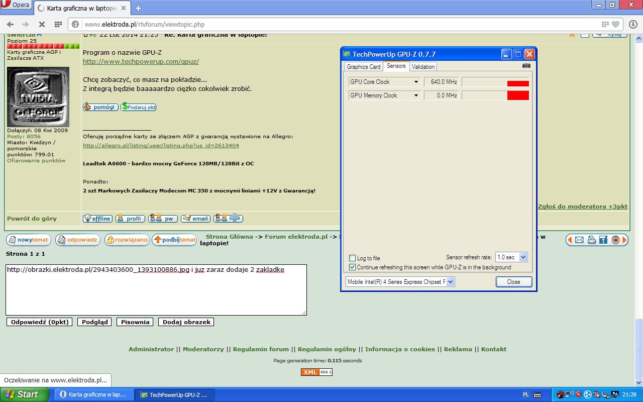This screenshot has height=402, width=643.
Task: Open Opera Speed Dial grid
Action: pos(58,24)
